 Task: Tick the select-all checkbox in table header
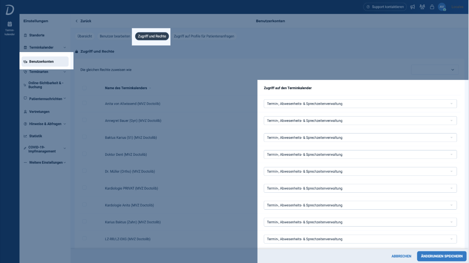point(85,88)
